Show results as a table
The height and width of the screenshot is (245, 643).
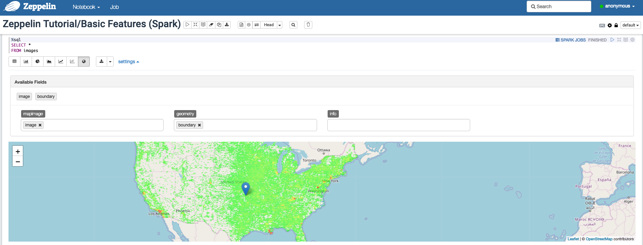tap(14, 62)
